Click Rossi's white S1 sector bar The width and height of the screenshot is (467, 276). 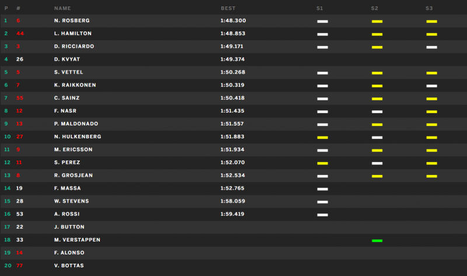pos(323,215)
